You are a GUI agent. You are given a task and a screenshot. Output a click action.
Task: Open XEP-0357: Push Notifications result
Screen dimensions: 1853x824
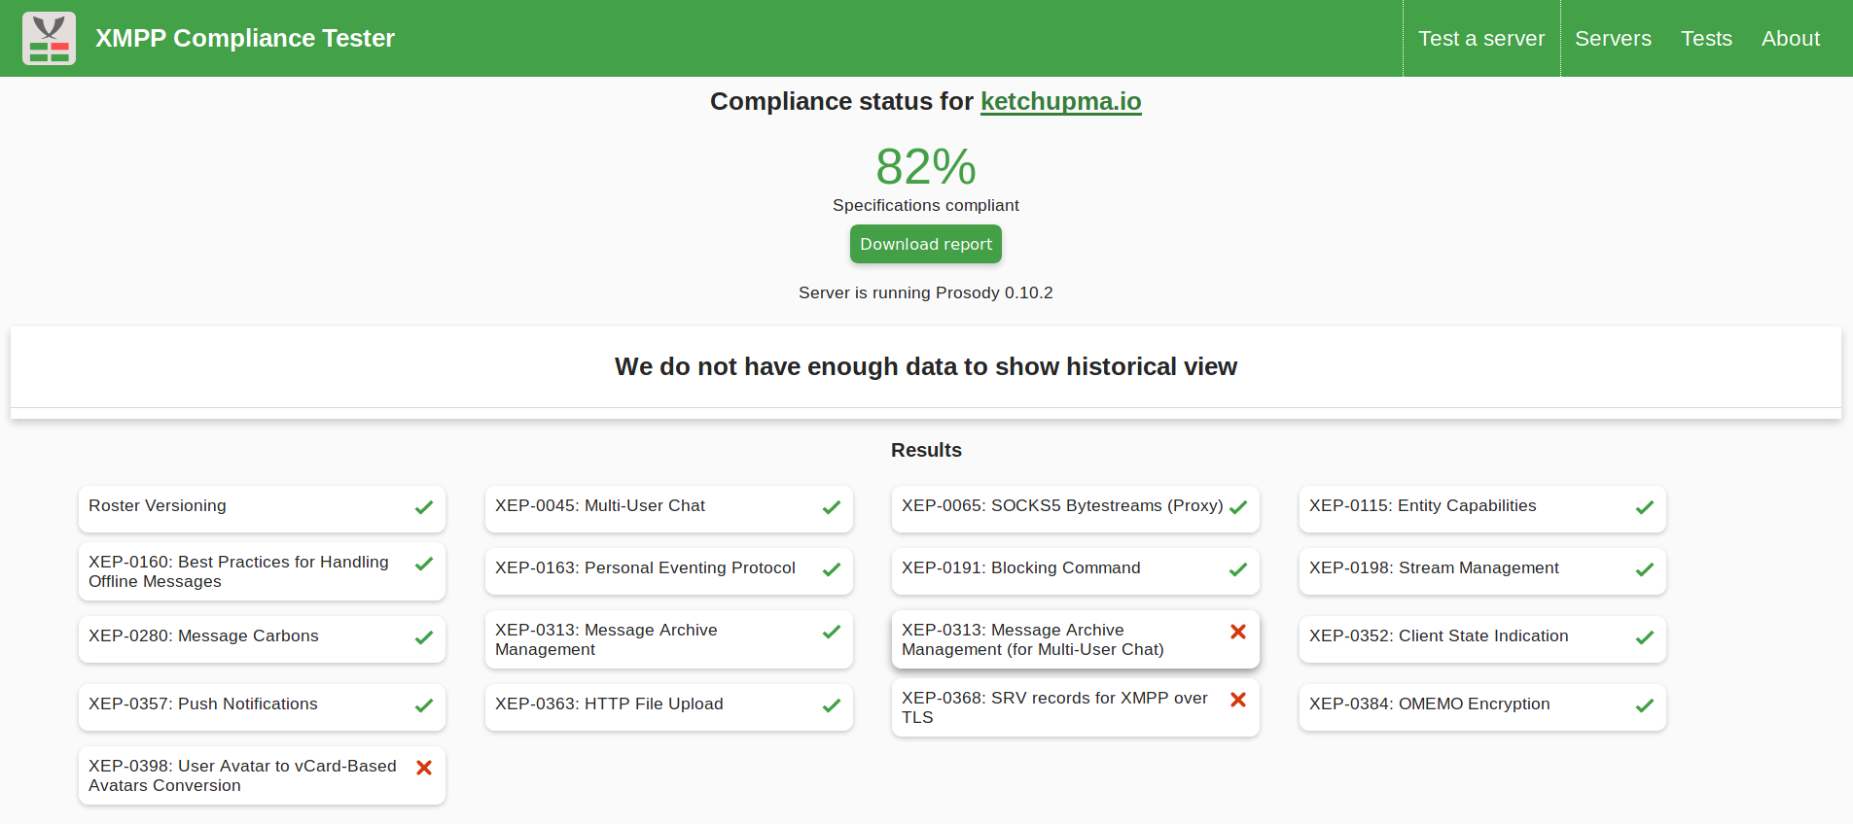pyautogui.click(x=262, y=707)
